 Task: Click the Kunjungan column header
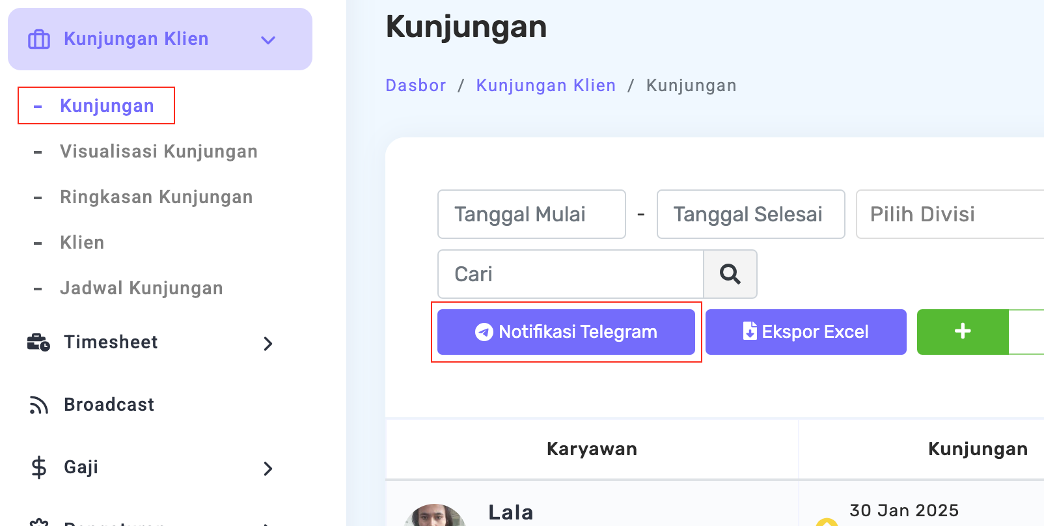[x=978, y=449]
